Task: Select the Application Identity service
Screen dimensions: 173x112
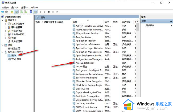Action: coord(85,41)
